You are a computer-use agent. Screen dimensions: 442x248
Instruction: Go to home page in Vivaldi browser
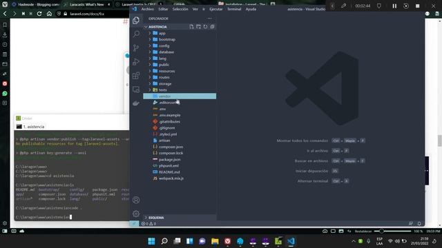tap(49, 14)
